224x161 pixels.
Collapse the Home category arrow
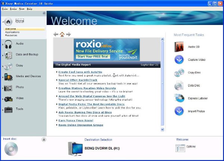(3, 22)
